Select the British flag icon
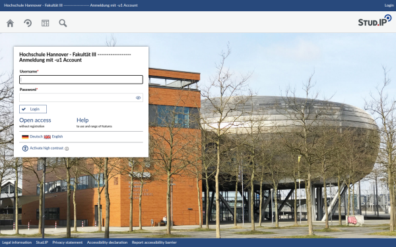The image size is (396, 247). click(48, 137)
